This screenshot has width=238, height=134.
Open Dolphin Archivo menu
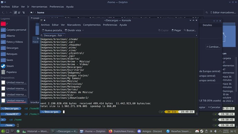pos(5,7)
